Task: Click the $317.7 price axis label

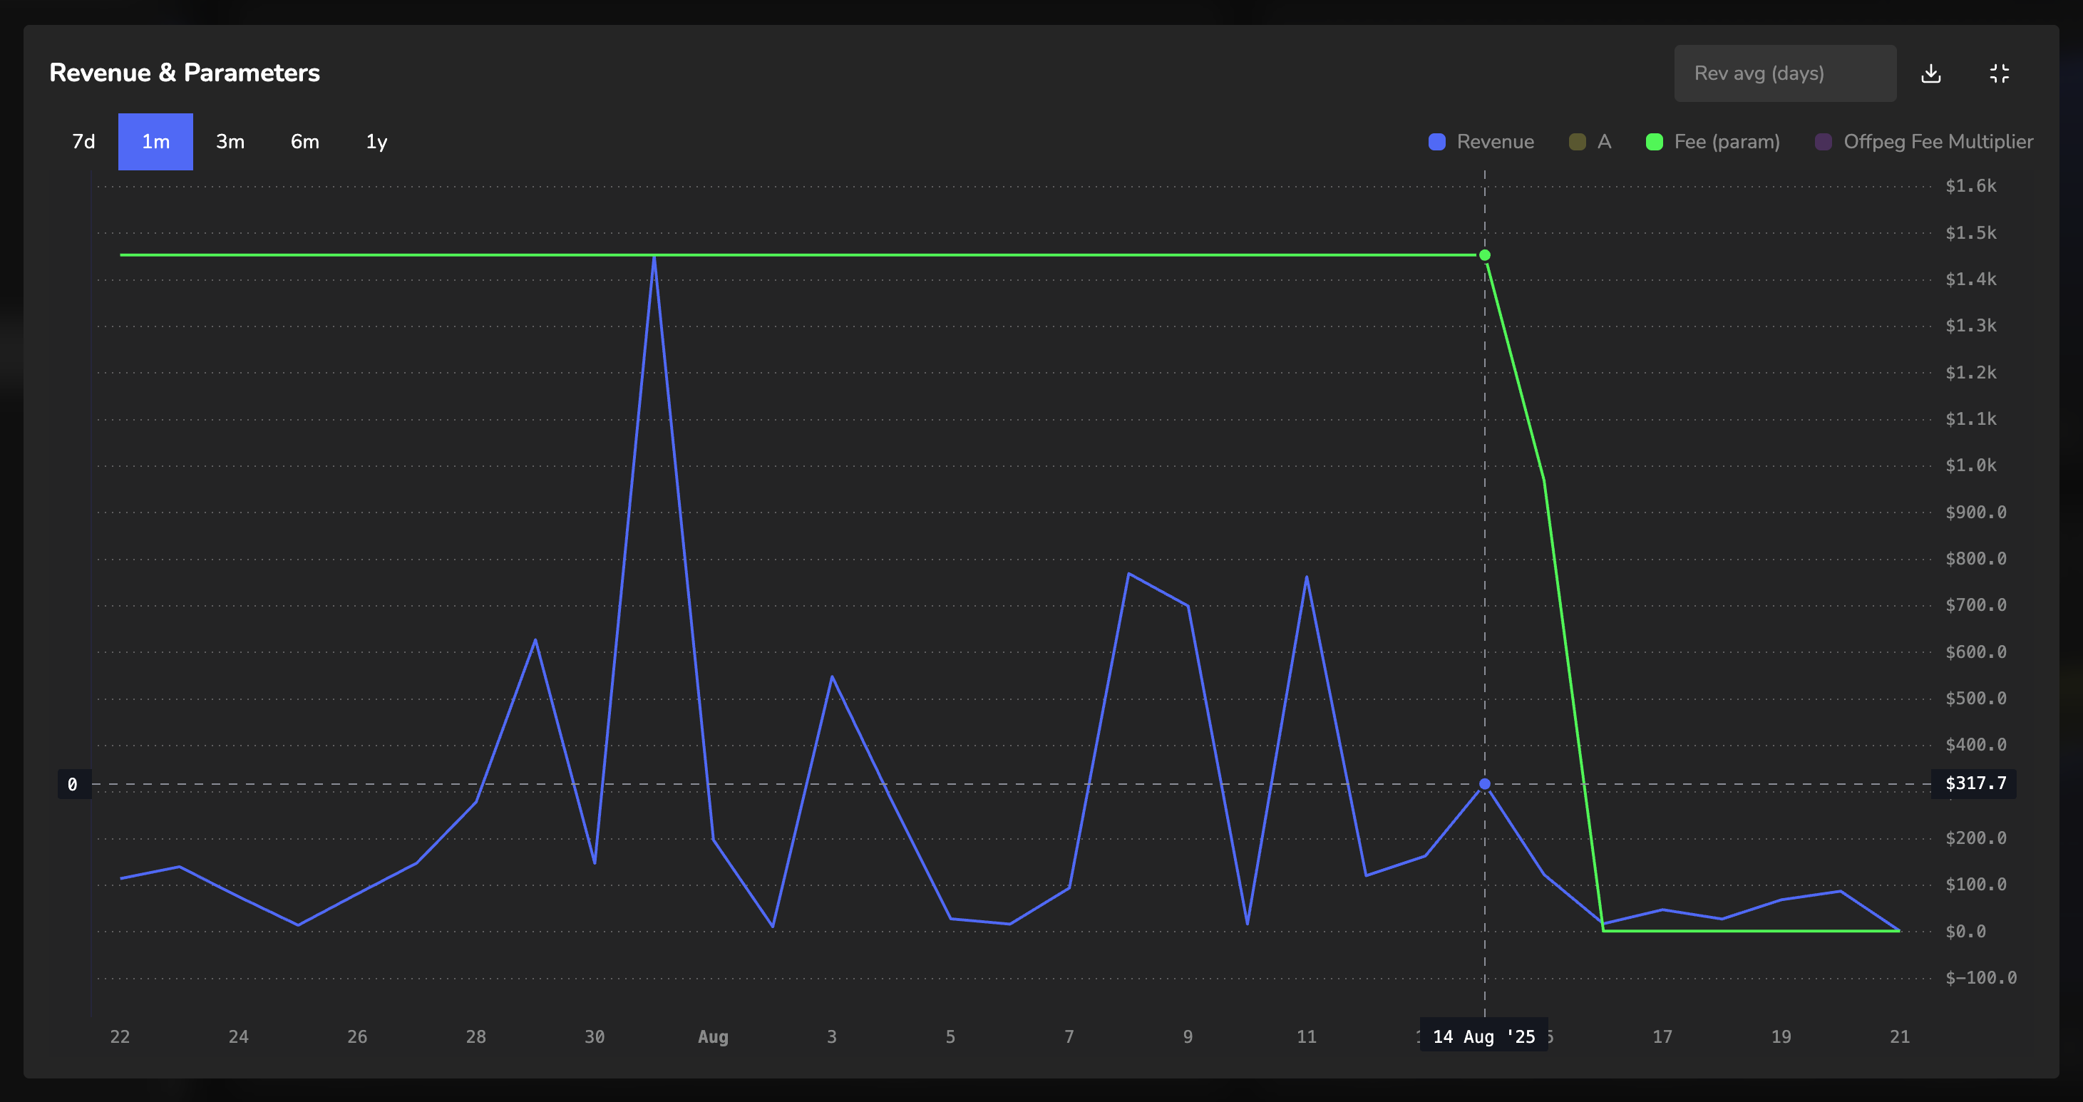Action: [1975, 783]
